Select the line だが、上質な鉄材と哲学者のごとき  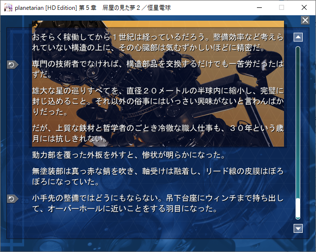158,133
